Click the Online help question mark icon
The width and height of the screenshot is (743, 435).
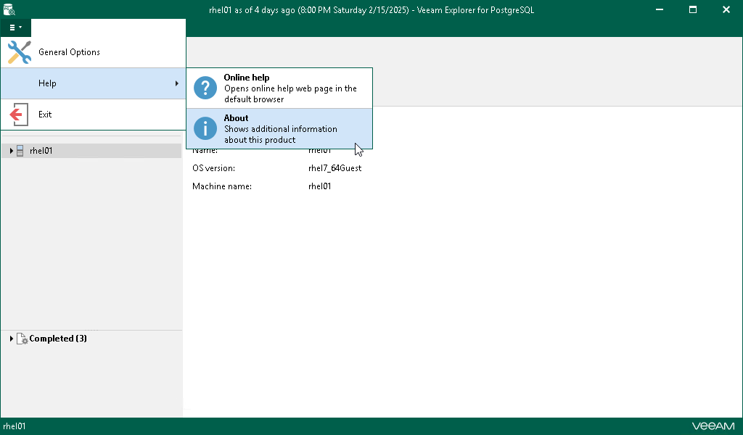[x=205, y=88]
